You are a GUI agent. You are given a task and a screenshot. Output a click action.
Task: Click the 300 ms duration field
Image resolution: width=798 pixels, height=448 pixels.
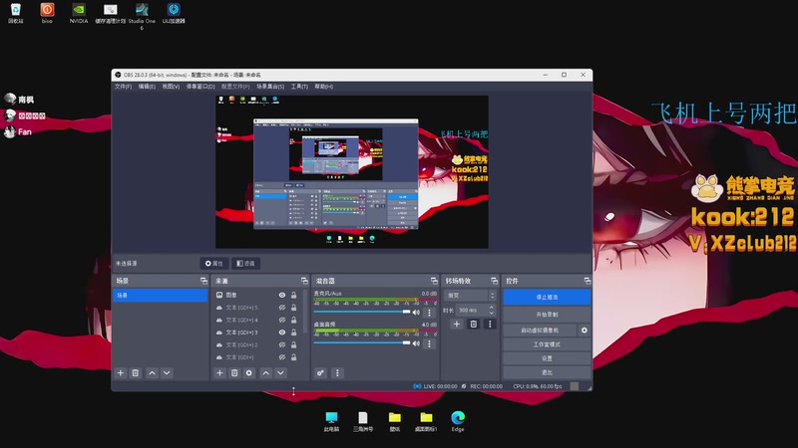point(471,310)
